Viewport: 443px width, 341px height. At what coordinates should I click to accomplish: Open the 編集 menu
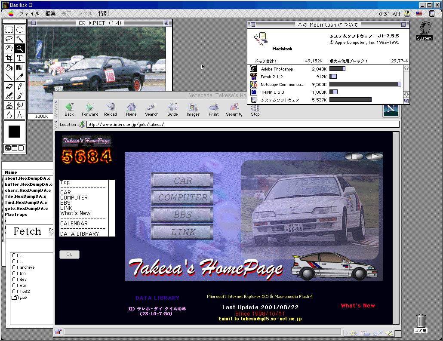pos(51,14)
